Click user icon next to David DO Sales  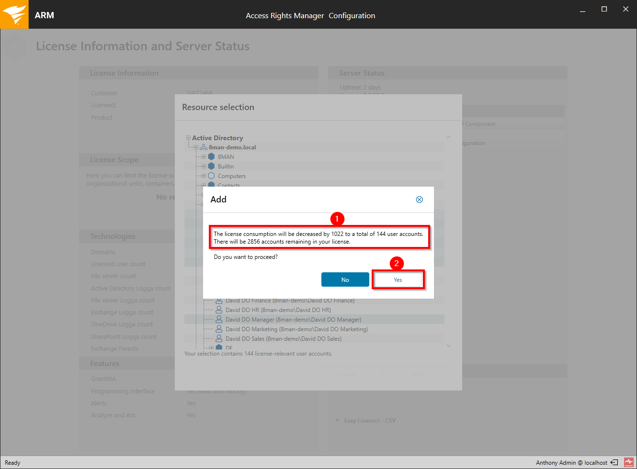pos(219,338)
